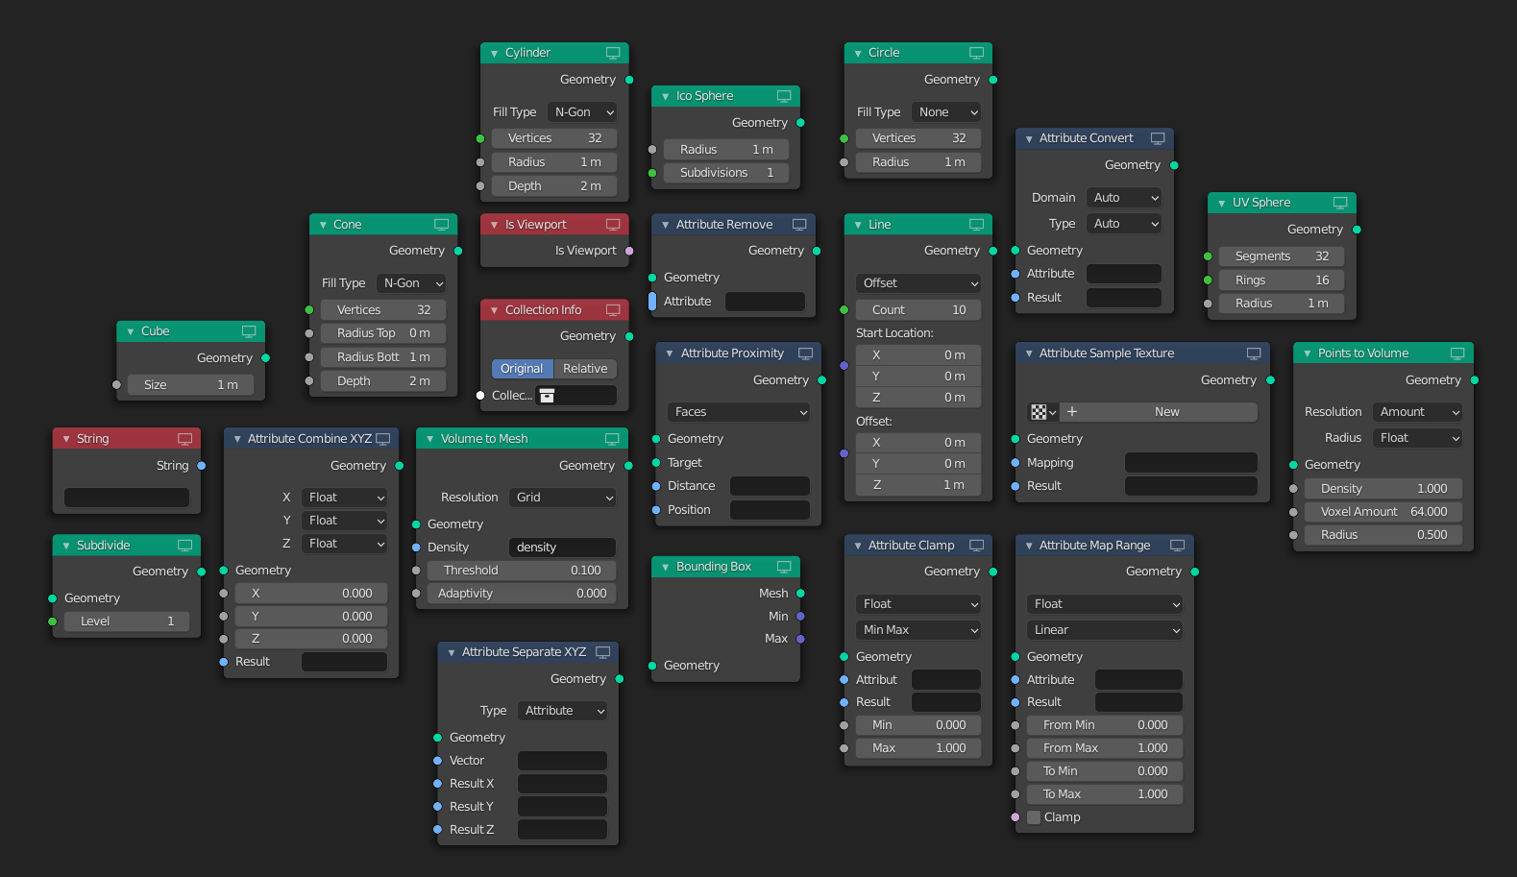This screenshot has height=877, width=1517.
Task: Select Original option in Collection Info node
Action: [x=522, y=369]
